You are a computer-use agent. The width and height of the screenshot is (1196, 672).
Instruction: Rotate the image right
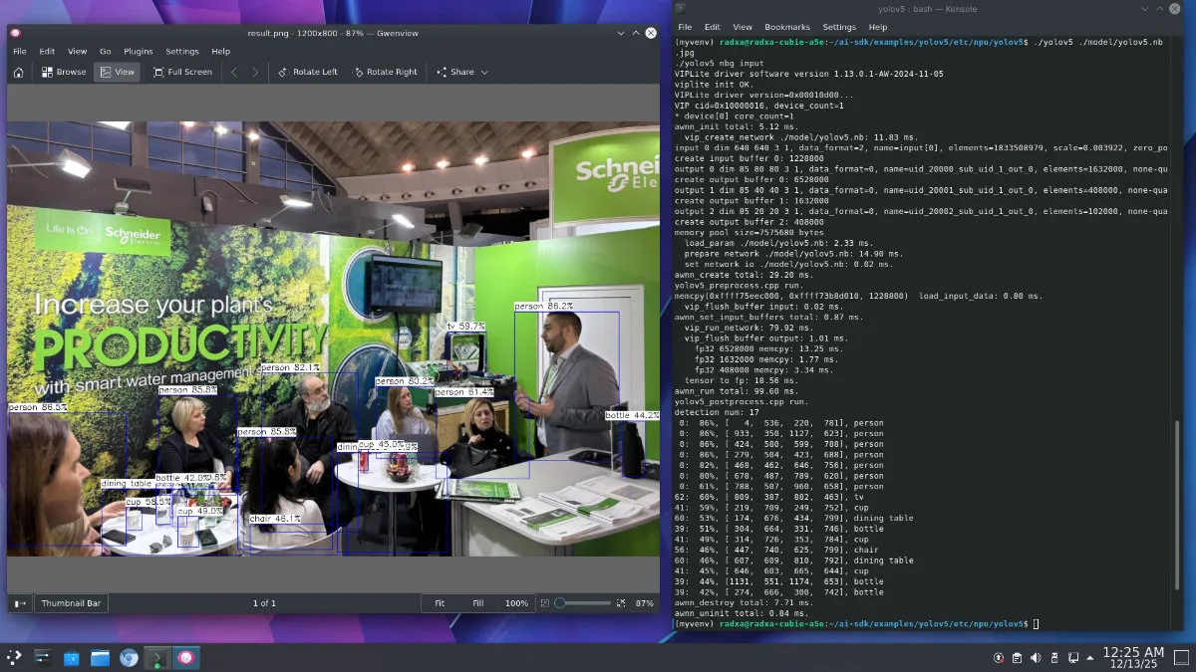tap(384, 72)
